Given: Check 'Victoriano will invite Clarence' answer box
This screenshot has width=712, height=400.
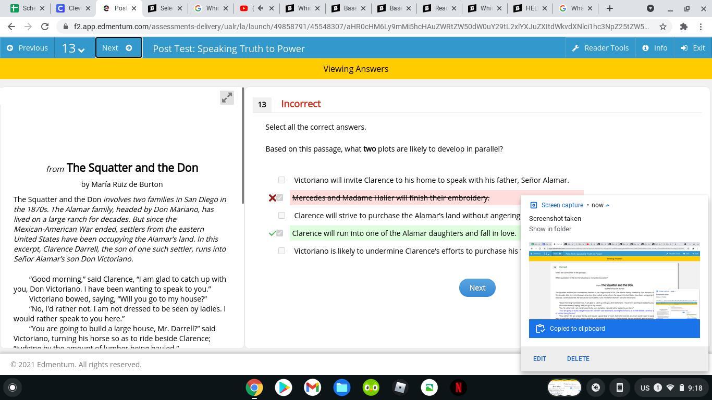Looking at the screenshot, I should 281,180.
